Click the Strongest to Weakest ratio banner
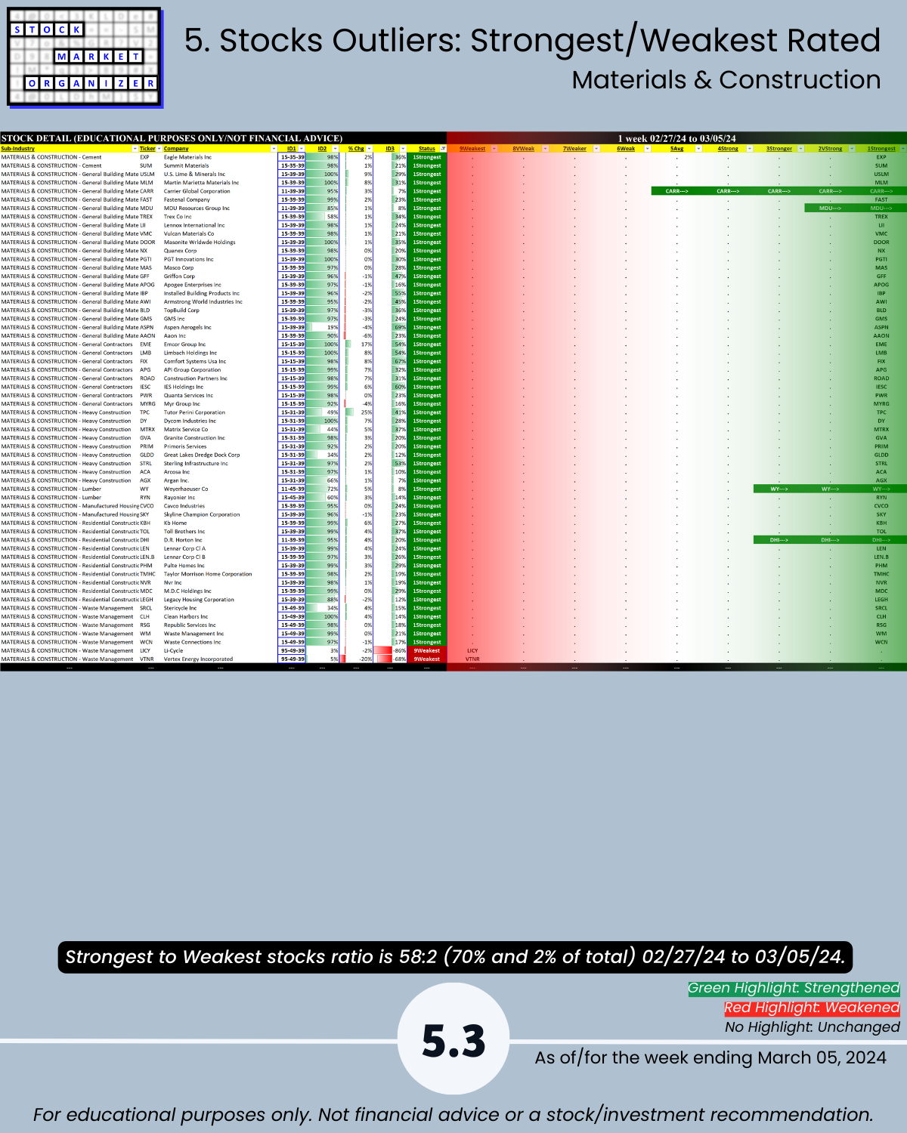Viewport: 907px width, 1133px height. pyautogui.click(x=455, y=957)
